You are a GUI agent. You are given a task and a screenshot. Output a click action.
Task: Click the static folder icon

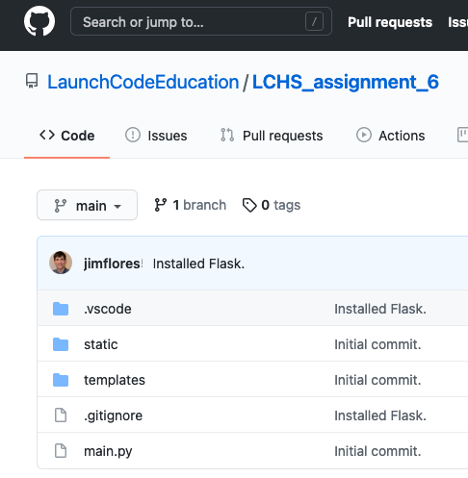61,344
